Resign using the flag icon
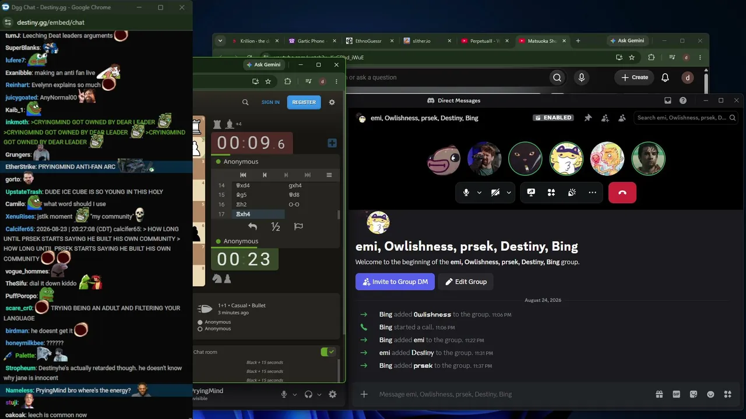This screenshot has width=746, height=419. tap(298, 226)
